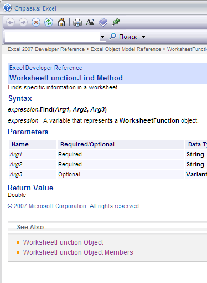Click the Arg2 table cell
Viewport: 207px width, 283px height.
coord(33,164)
